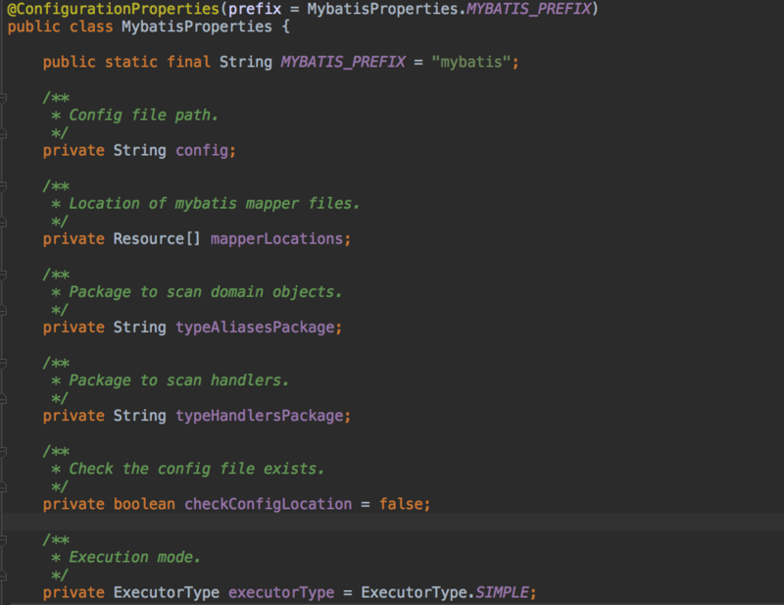Click the 'Resource[]' type
This screenshot has width=784, height=605.
[x=157, y=239]
